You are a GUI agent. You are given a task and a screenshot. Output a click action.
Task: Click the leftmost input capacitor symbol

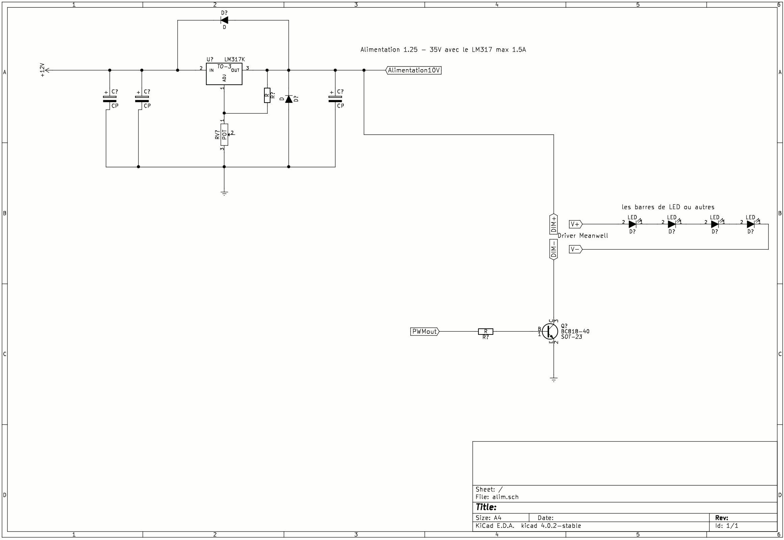[x=109, y=99]
